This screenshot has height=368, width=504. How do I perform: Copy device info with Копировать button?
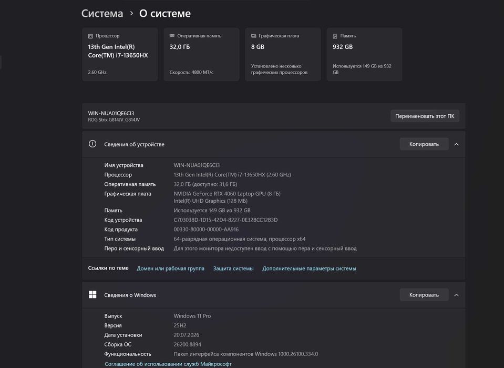click(x=424, y=144)
